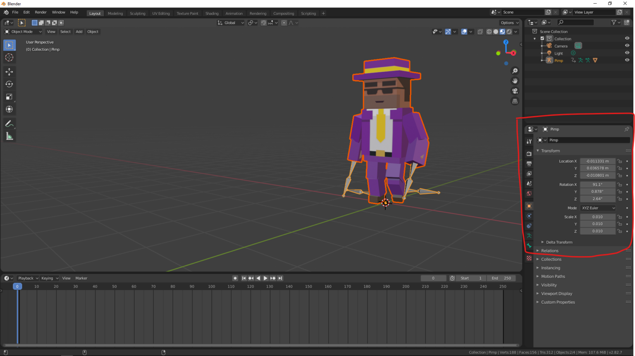This screenshot has height=356, width=635.
Task: Enable the snapping magnet toggle
Action: pyautogui.click(x=263, y=23)
